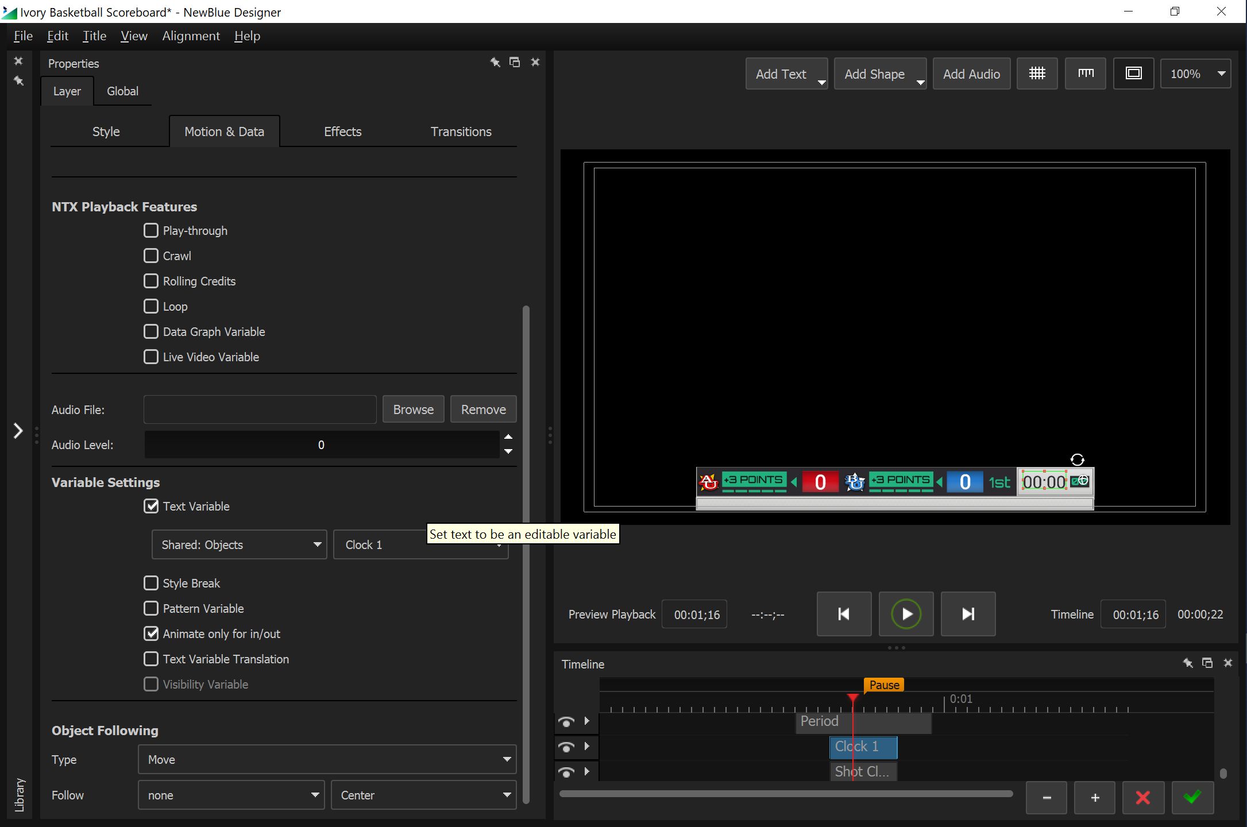Switch to the Effects tab
The width and height of the screenshot is (1247, 827).
(x=342, y=131)
